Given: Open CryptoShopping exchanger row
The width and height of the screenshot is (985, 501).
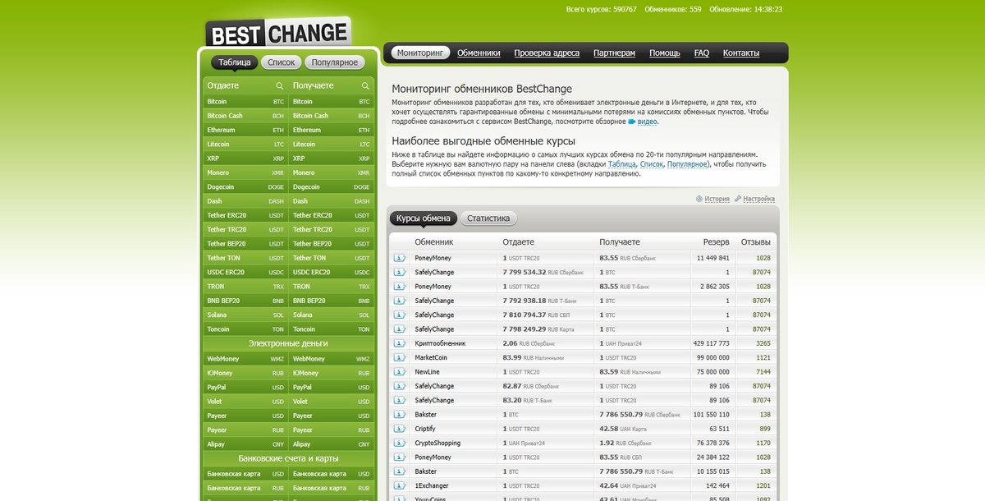Looking at the screenshot, I should point(438,443).
